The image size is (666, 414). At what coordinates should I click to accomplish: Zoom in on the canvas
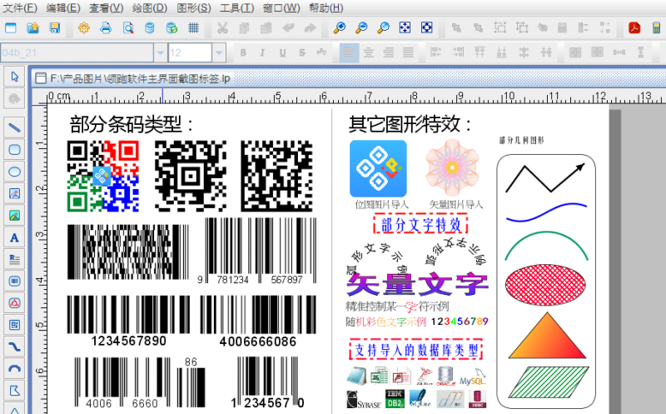pos(340,28)
